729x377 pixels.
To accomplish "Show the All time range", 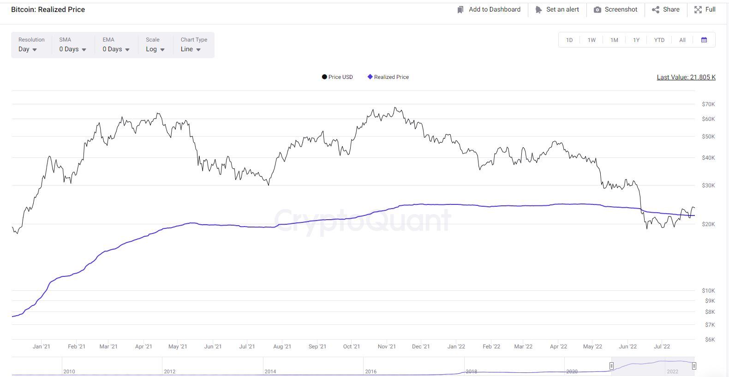I will (682, 40).
